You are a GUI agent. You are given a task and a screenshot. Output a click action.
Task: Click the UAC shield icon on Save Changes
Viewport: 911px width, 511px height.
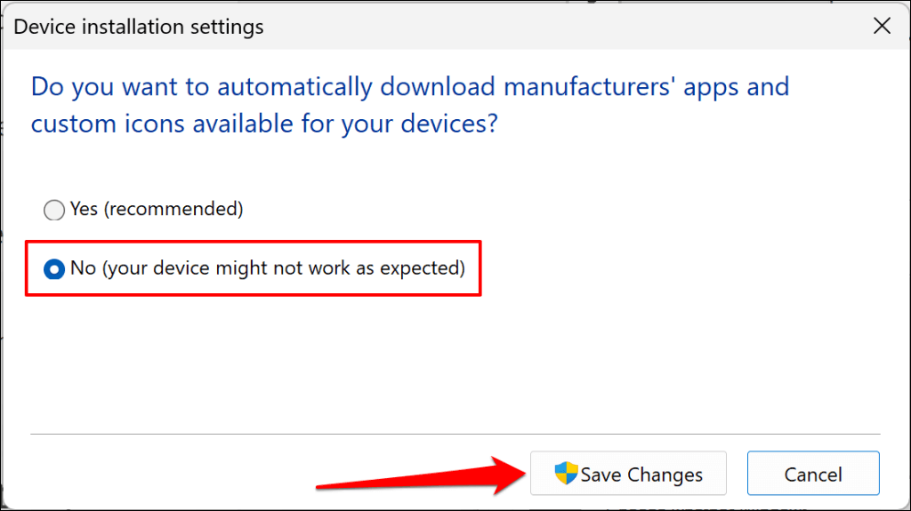[565, 474]
